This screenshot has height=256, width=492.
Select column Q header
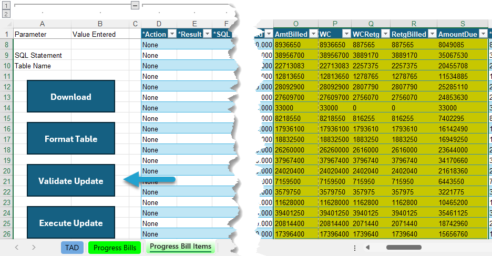[x=371, y=24]
